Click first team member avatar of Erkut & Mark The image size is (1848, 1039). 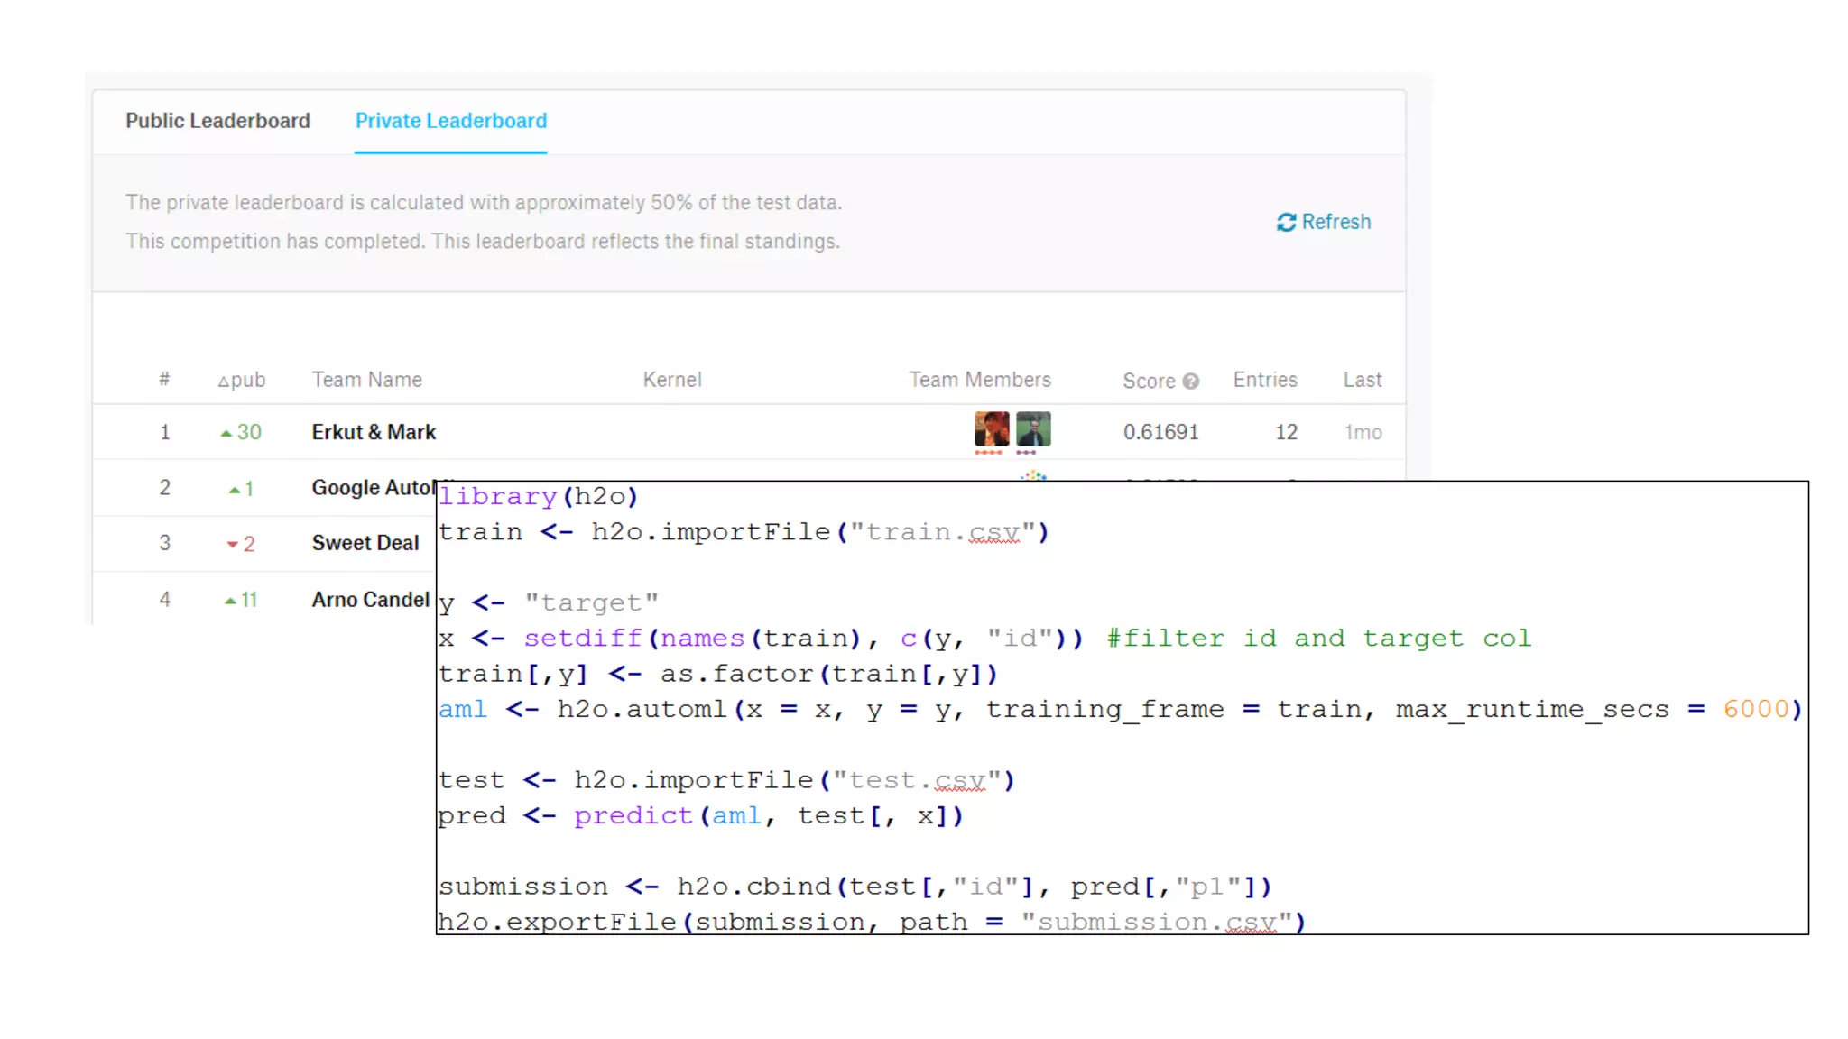point(992,429)
